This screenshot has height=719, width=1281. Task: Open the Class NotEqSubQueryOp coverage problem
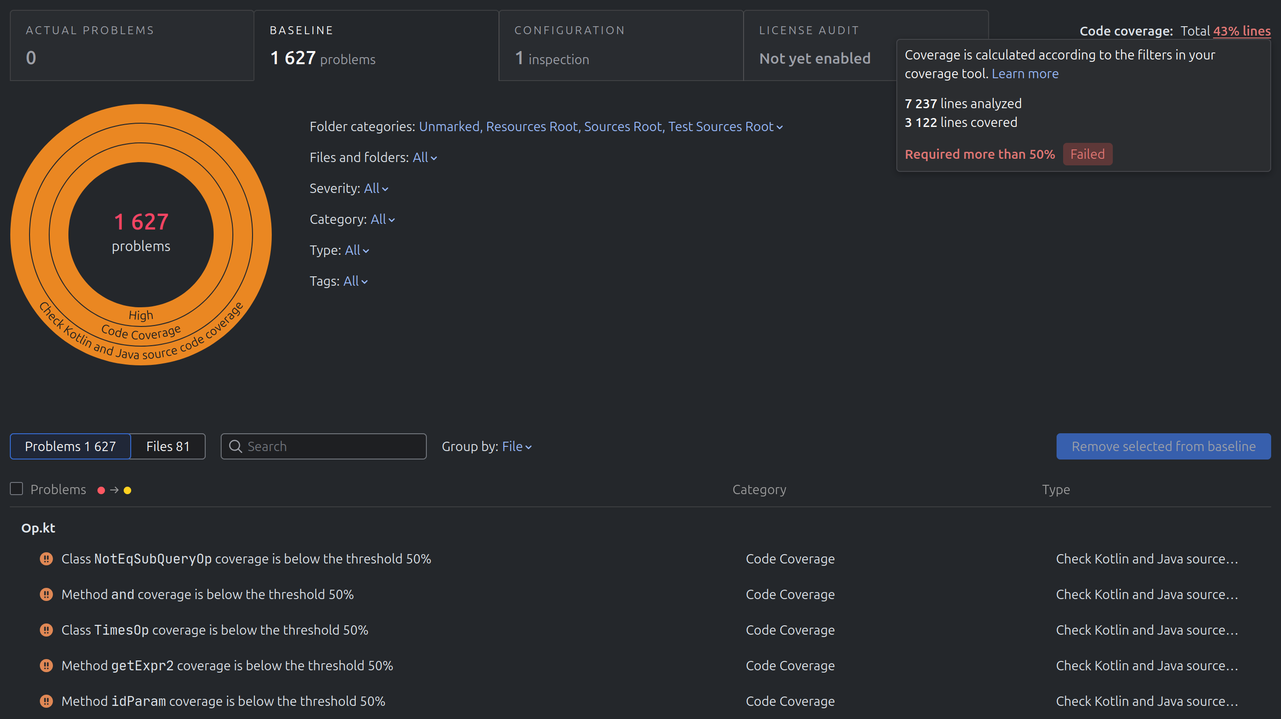(x=246, y=559)
